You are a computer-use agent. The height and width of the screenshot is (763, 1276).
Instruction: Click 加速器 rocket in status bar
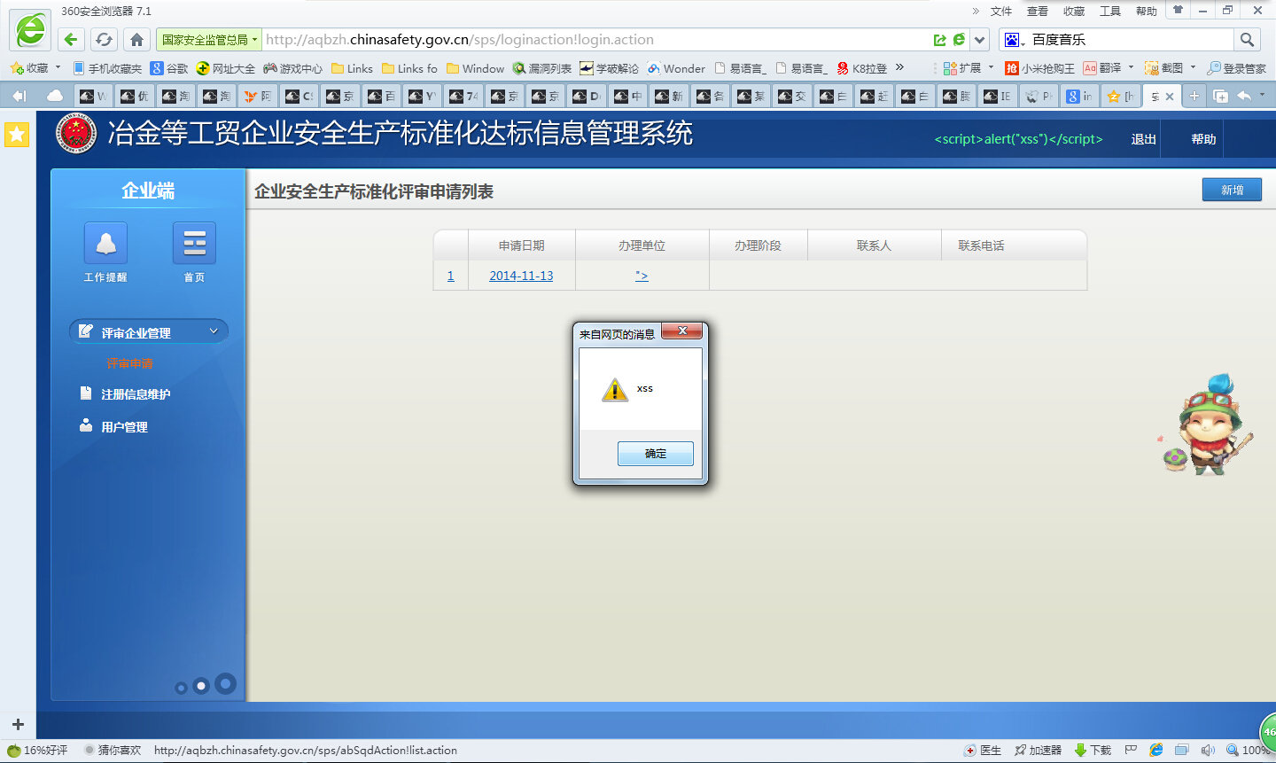1038,750
